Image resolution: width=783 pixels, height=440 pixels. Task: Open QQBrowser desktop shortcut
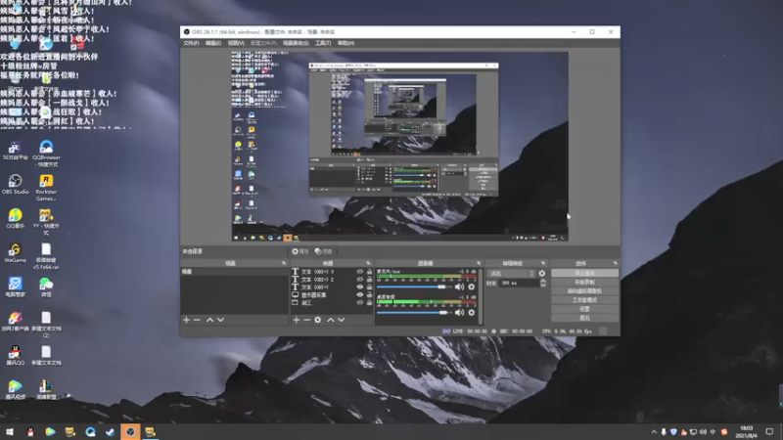pyautogui.click(x=46, y=154)
